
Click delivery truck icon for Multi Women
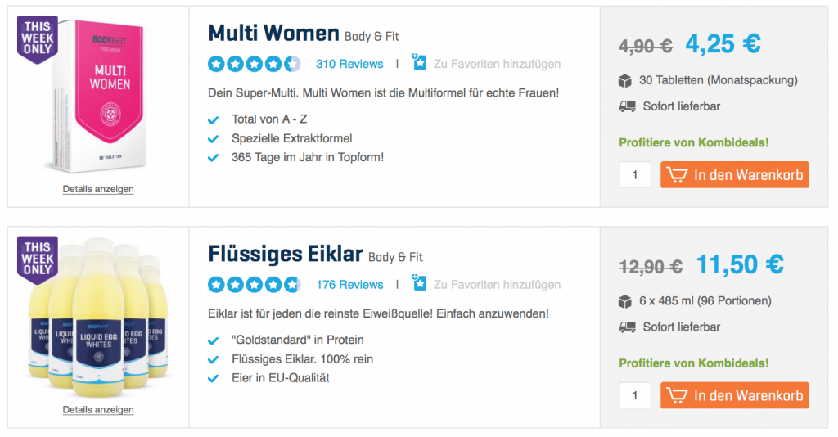(x=626, y=106)
